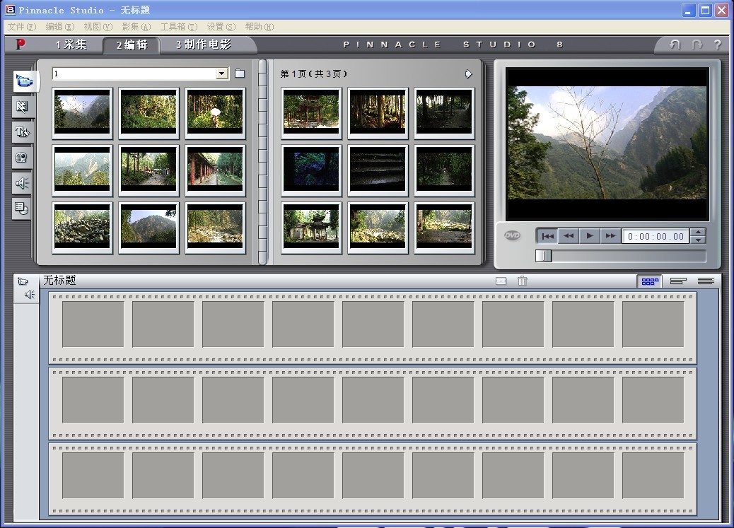The image size is (734, 528).
Task: Go to next album page arrow
Action: [x=468, y=74]
